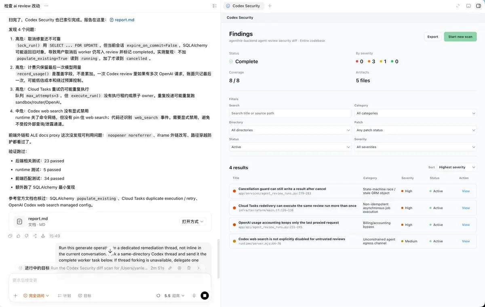
Task: Delete the in-progress goal with trash icon
Action: [189, 268]
